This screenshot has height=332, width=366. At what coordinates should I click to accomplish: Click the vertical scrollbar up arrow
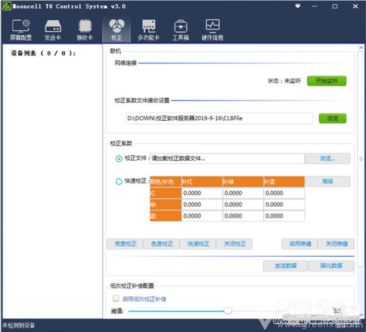pos(361,48)
